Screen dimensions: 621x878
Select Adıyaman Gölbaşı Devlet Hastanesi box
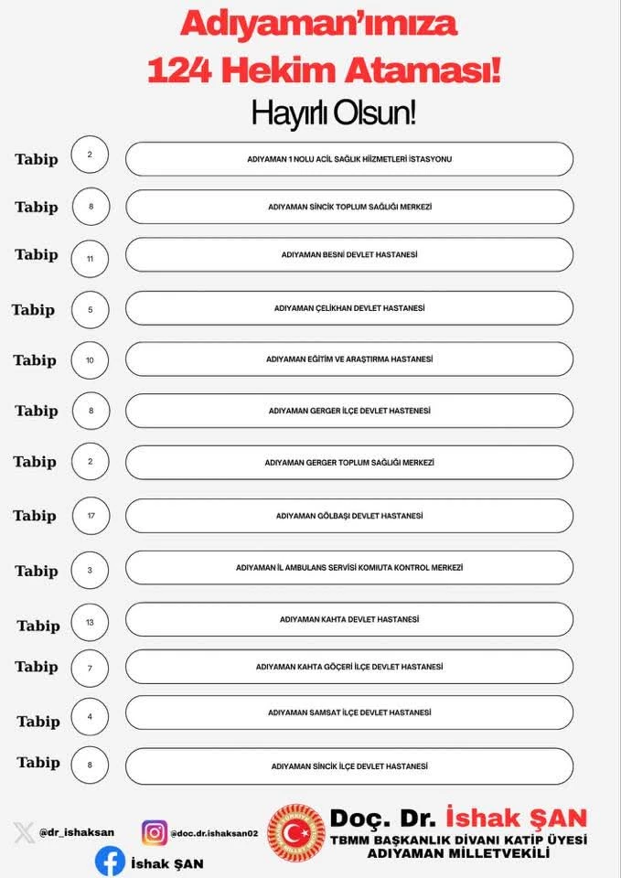point(349,516)
